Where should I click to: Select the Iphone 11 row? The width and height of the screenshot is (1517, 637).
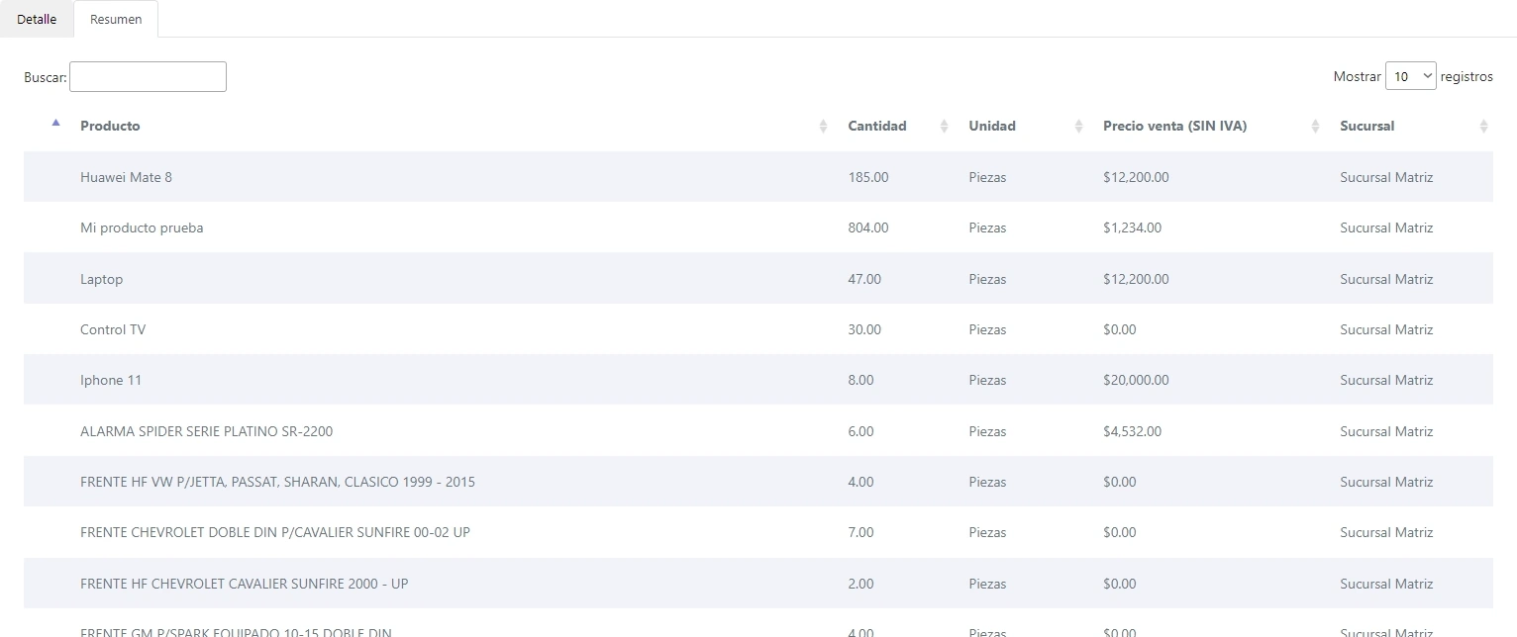point(111,381)
